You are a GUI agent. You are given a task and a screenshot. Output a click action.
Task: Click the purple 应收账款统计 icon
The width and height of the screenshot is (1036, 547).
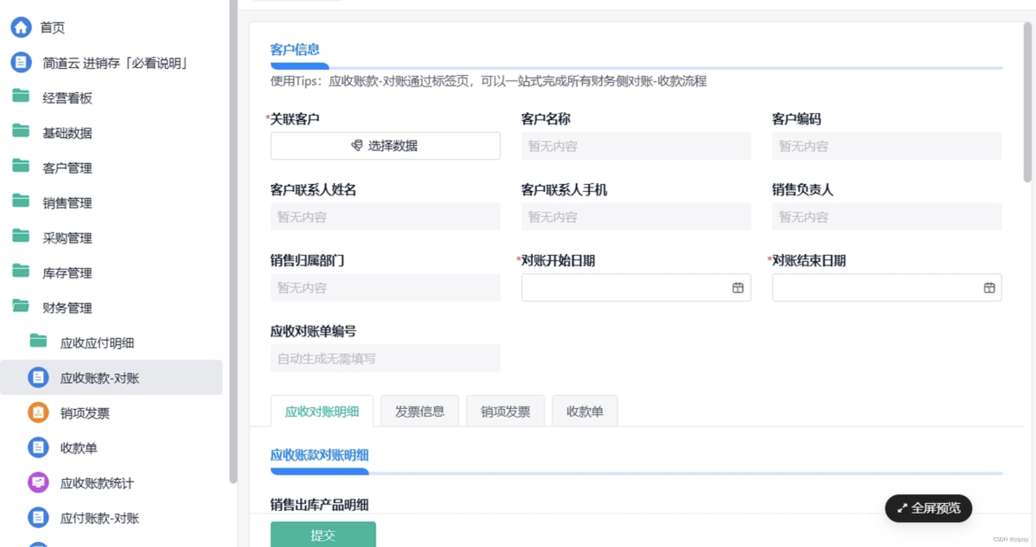point(38,483)
